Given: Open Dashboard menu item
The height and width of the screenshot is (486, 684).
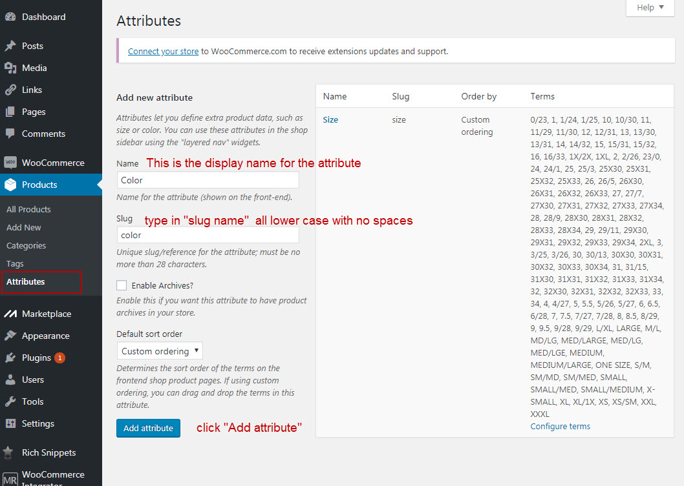Looking at the screenshot, I should click(43, 17).
